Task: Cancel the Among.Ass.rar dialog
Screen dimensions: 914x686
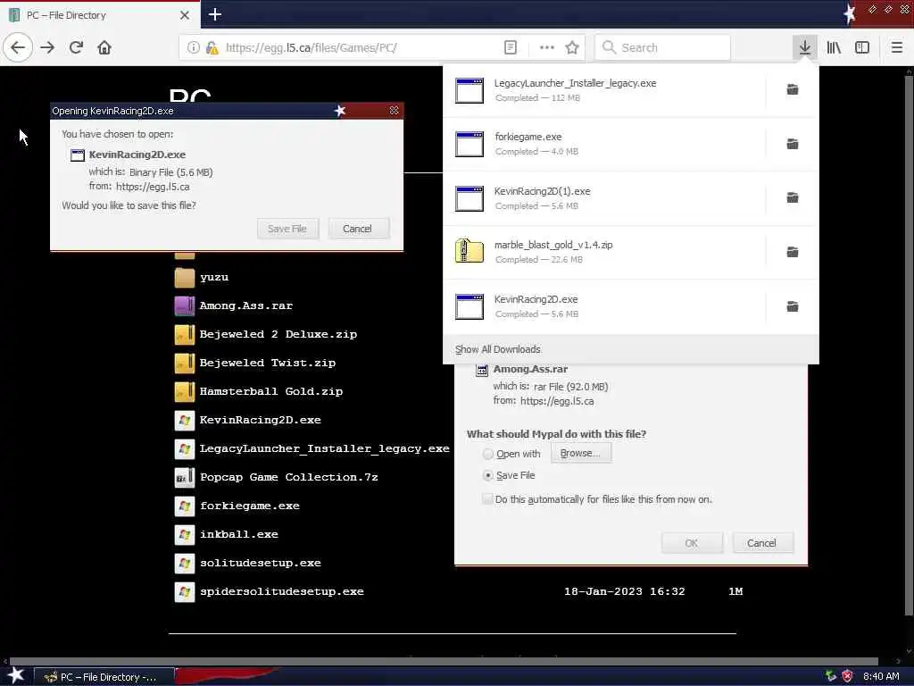Action: click(x=762, y=543)
